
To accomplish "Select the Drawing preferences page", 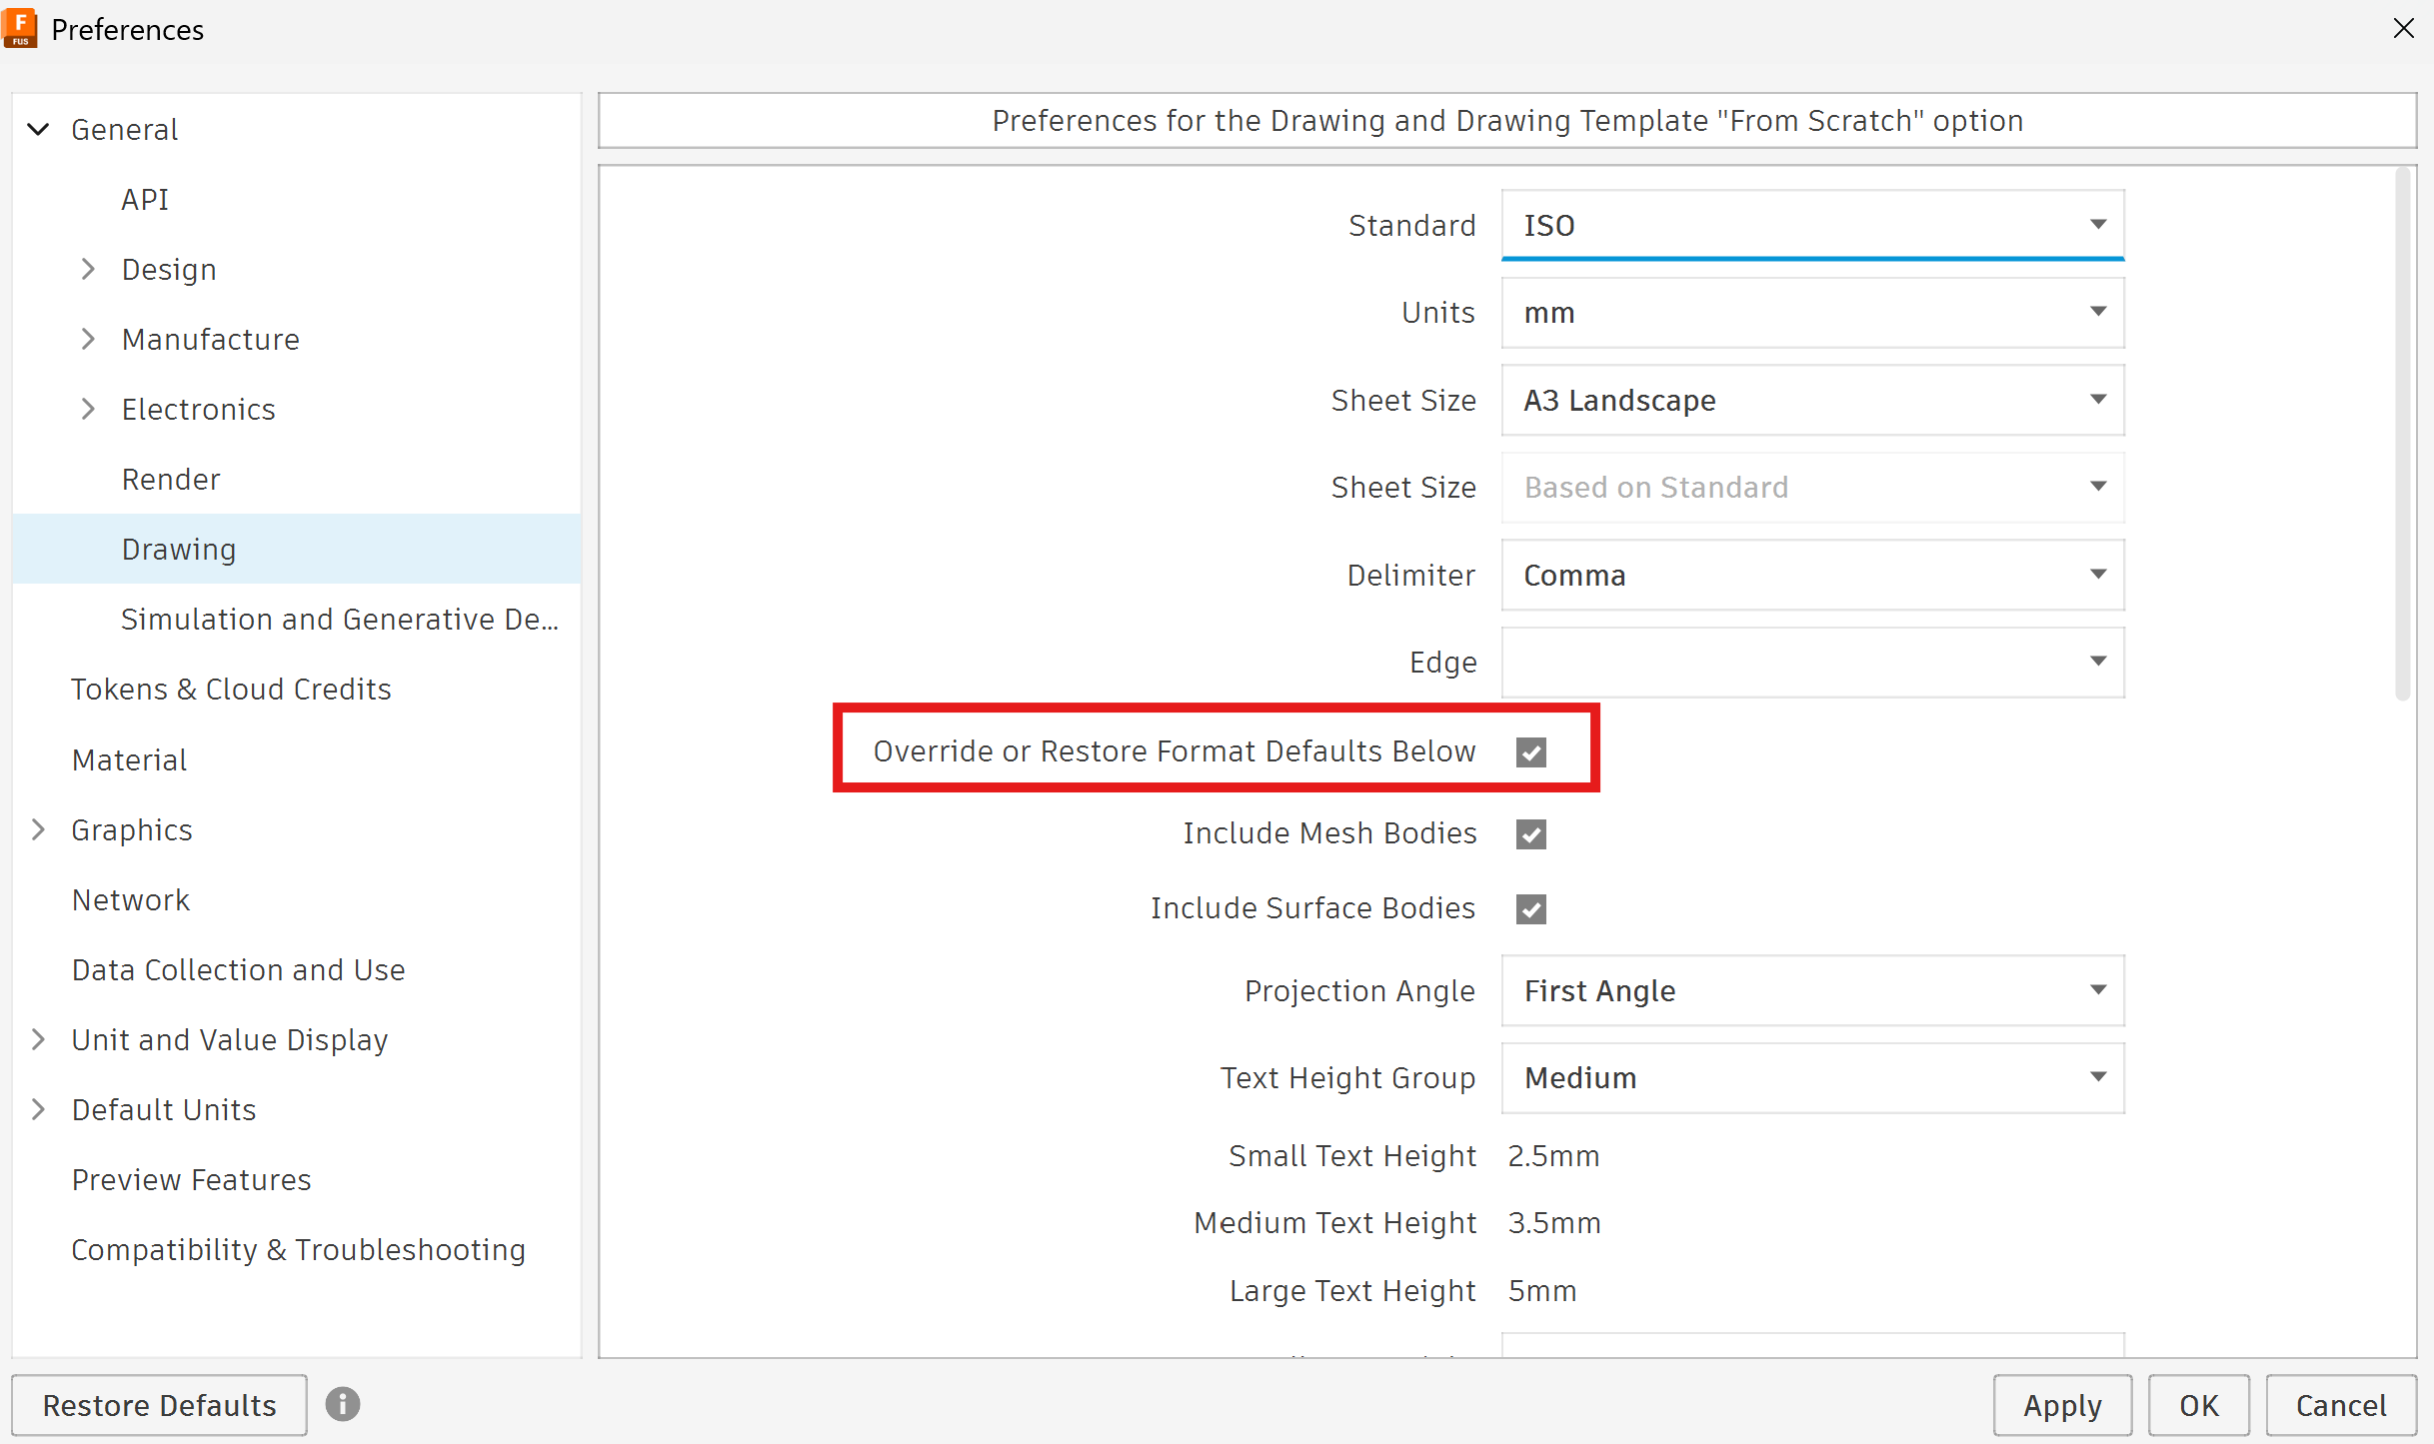I will coord(296,549).
